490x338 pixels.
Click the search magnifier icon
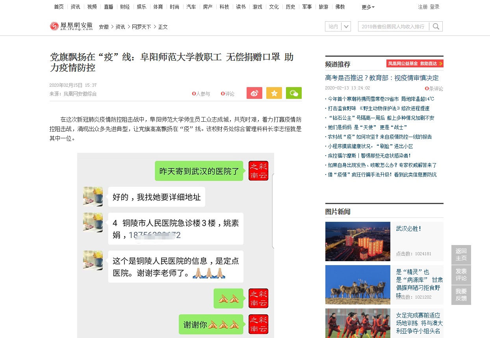pos(436,26)
